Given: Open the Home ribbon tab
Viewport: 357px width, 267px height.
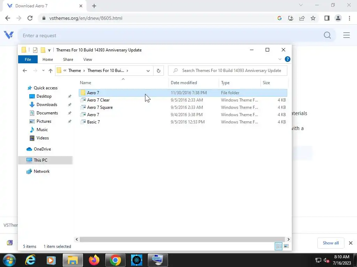Looking at the screenshot, I should (47, 59).
